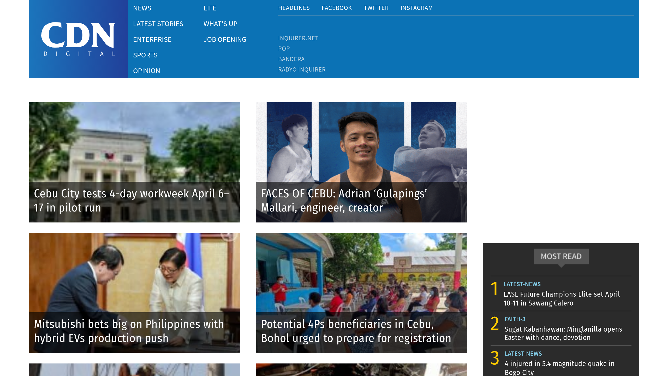Go to INQUIRER.NET
The width and height of the screenshot is (668, 376).
click(298, 38)
